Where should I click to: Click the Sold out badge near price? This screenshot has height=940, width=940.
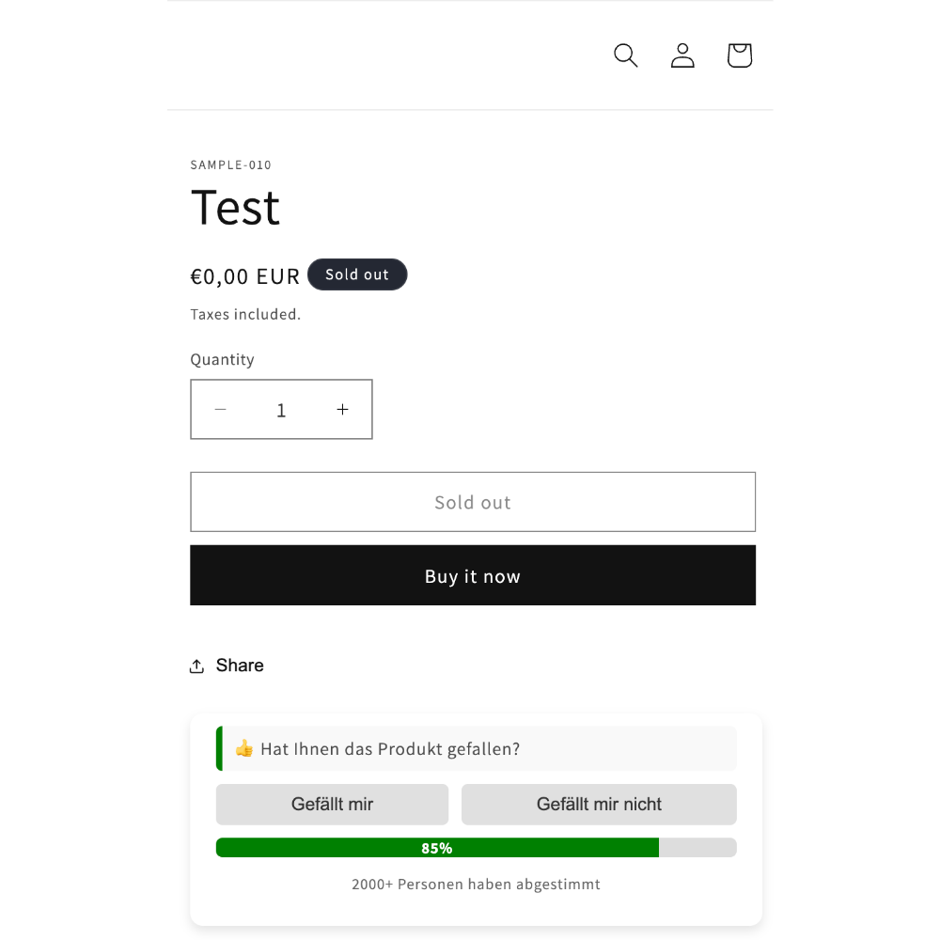pyautogui.click(x=357, y=274)
